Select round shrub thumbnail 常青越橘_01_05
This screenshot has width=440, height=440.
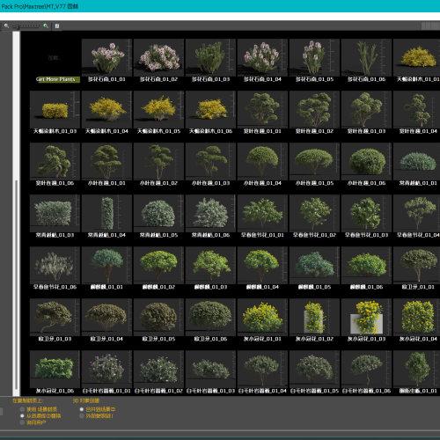tap(158, 213)
